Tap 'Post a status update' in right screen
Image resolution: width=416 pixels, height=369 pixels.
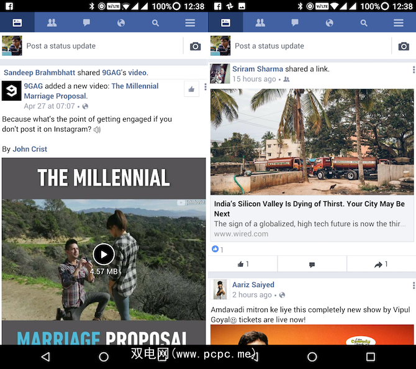269,46
